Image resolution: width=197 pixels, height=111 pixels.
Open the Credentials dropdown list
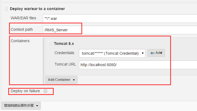coord(112,53)
